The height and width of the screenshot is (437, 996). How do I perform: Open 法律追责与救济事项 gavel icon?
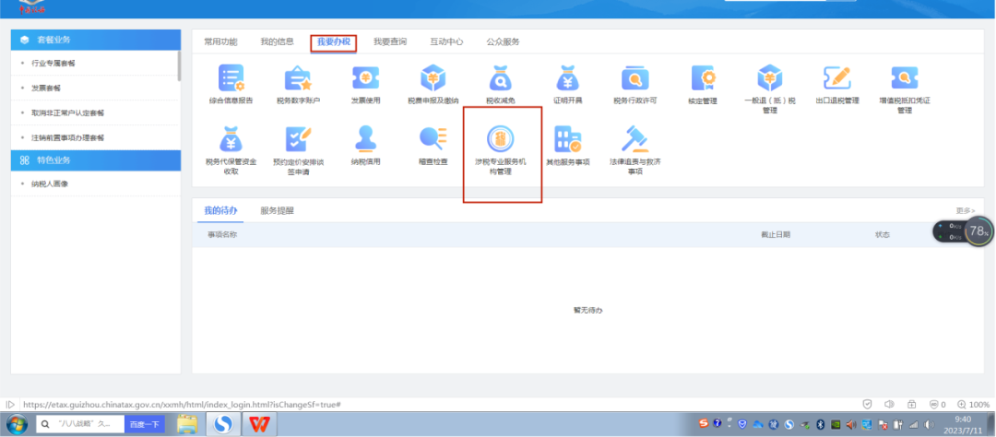[635, 139]
